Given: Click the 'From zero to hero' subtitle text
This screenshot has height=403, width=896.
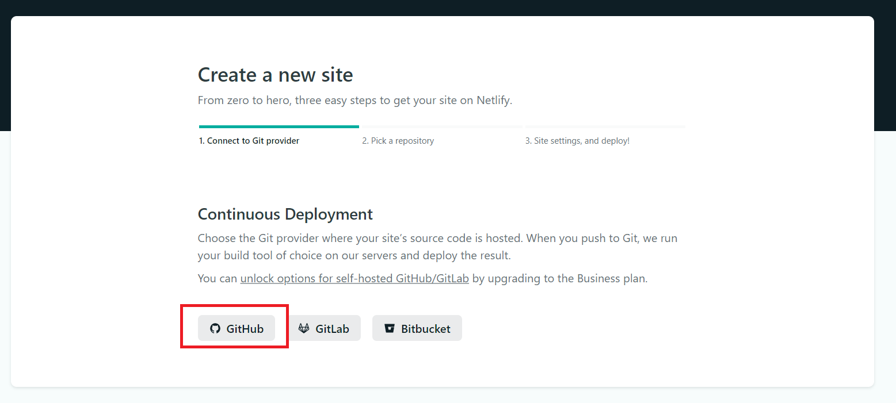Looking at the screenshot, I should click(x=355, y=100).
